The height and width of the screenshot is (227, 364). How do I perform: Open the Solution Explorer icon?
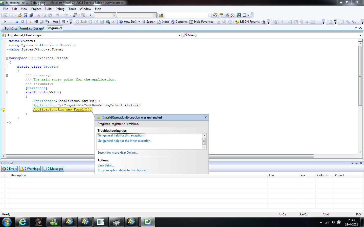point(215,15)
